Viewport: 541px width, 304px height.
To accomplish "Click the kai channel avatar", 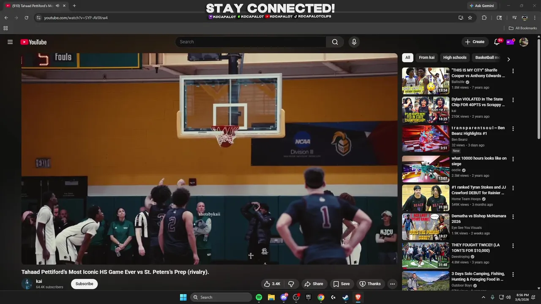I will [27, 284].
